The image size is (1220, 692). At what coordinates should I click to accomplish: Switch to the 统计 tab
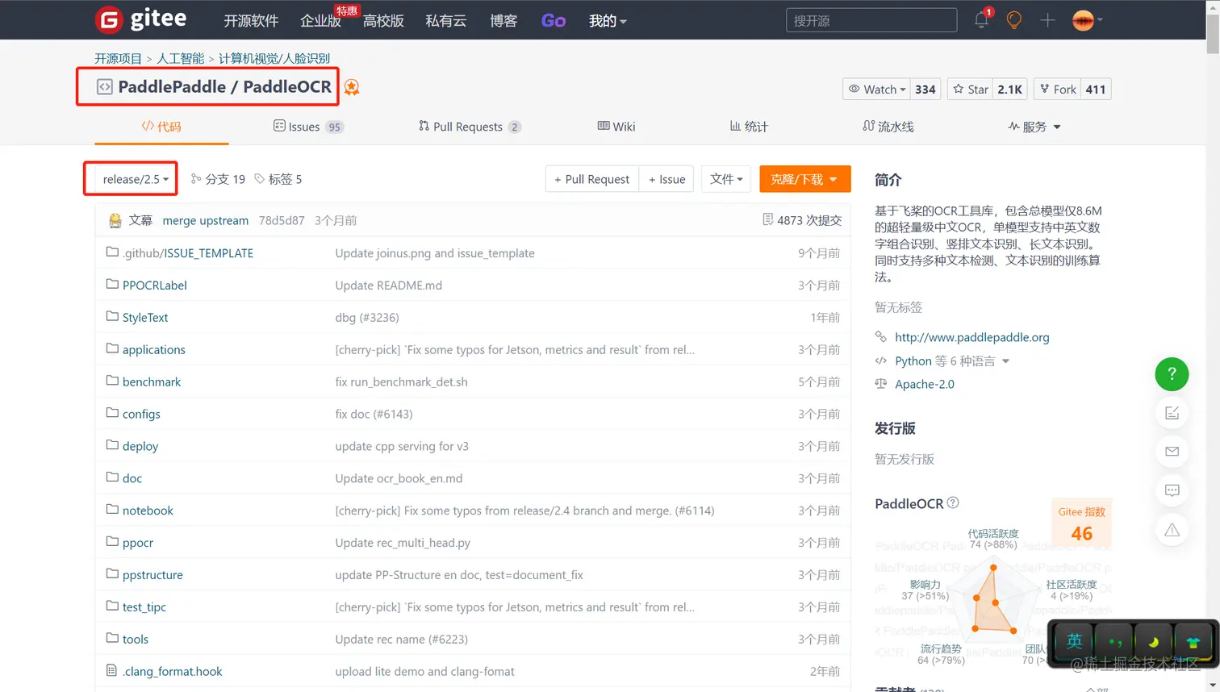[x=749, y=127]
